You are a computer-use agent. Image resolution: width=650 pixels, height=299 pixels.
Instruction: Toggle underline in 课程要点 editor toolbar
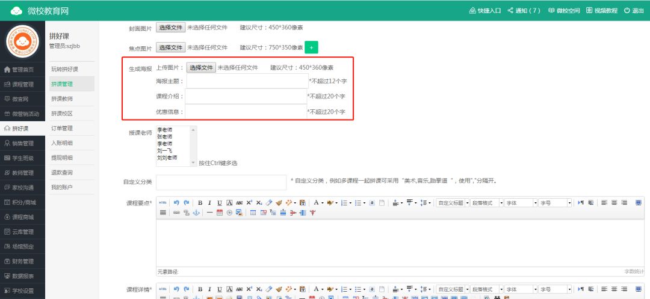(x=219, y=203)
